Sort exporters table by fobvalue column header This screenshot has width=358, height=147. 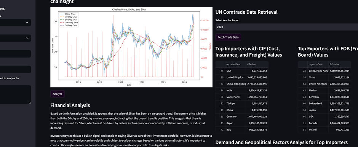click(x=339, y=64)
